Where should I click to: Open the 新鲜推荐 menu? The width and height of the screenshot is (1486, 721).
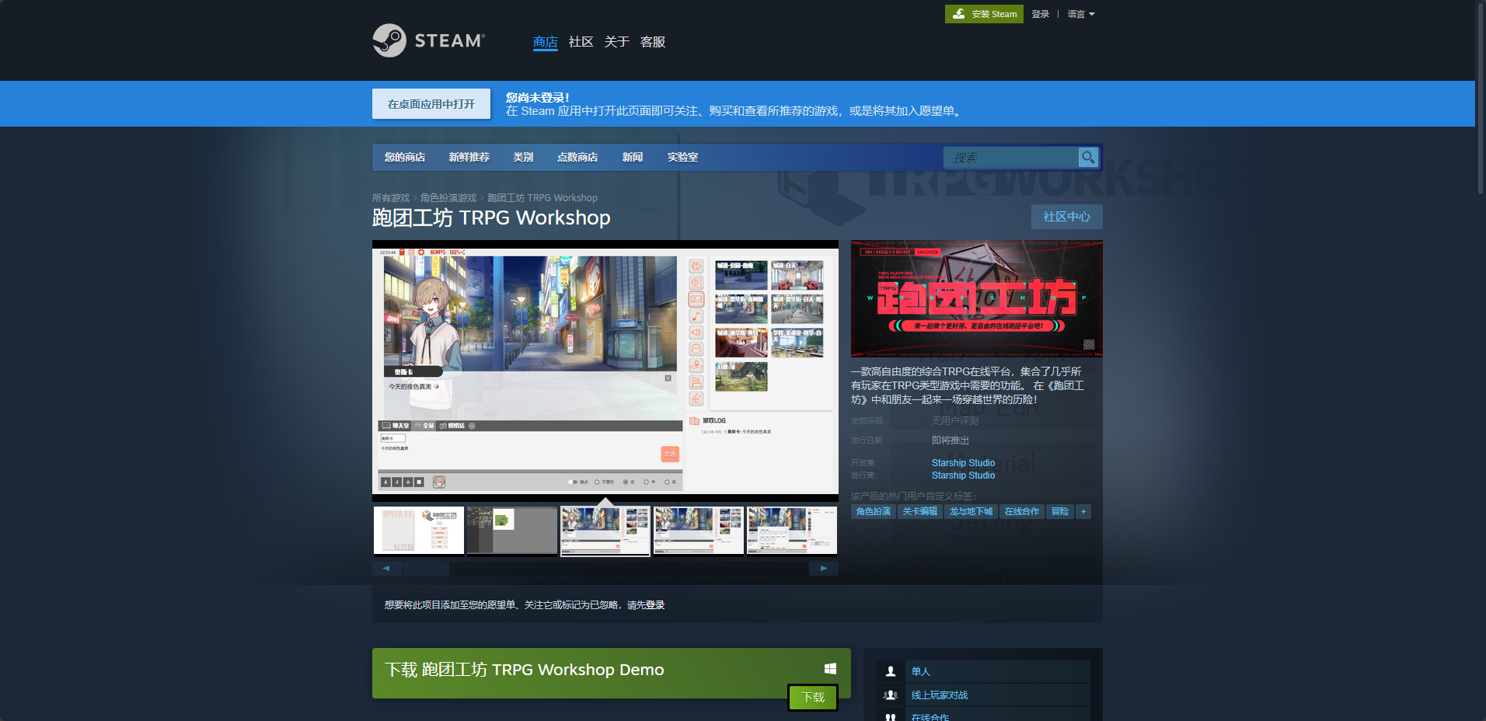pos(469,157)
